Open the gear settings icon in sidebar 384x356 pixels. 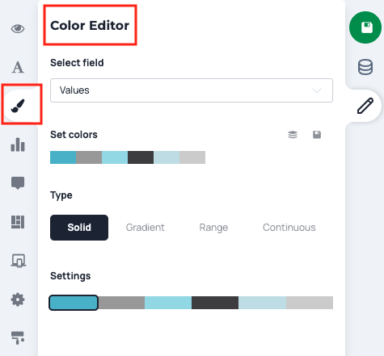[18, 299]
